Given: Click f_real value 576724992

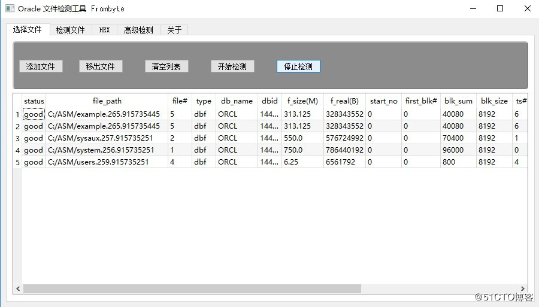Looking at the screenshot, I should [344, 138].
